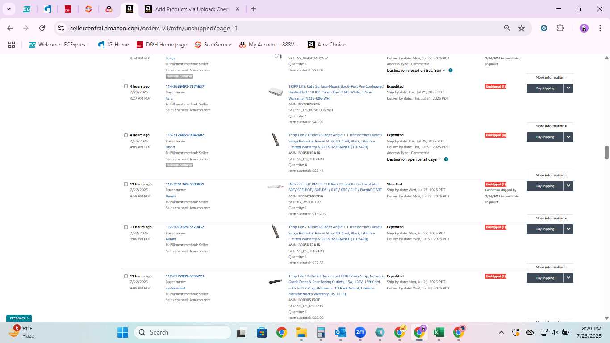Expand Destination closed on Sat, Sun dropdown
610x343 pixels.
416,71
